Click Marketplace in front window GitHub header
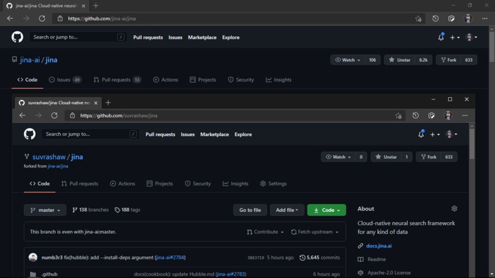 click(x=215, y=134)
